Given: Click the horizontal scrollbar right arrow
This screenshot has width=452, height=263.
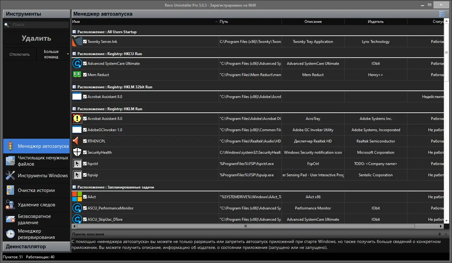Looking at the screenshot, I should pos(442,226).
